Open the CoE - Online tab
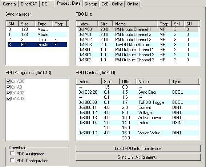Image resolution: width=206 pixels, height=167 pixels. tap(112, 4)
